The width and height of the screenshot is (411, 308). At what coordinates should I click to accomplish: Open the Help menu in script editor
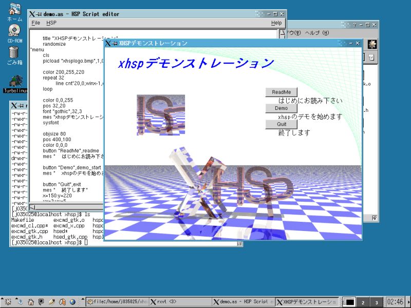[x=276, y=23]
